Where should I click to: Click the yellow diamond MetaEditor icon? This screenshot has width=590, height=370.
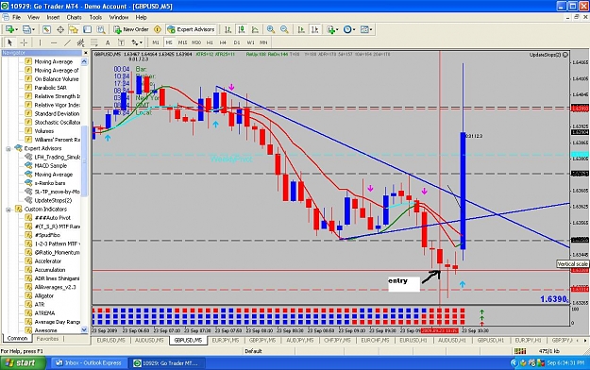[x=158, y=29]
